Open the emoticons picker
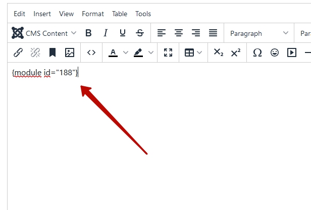 275,52
